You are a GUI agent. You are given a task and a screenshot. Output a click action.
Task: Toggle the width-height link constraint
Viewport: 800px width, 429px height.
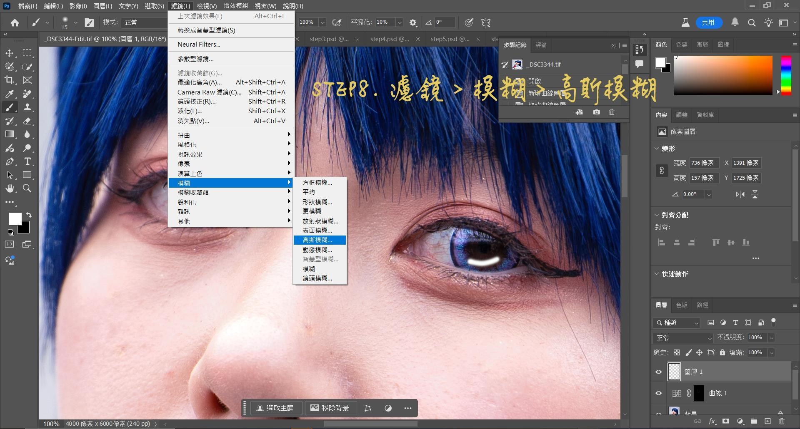coord(662,171)
